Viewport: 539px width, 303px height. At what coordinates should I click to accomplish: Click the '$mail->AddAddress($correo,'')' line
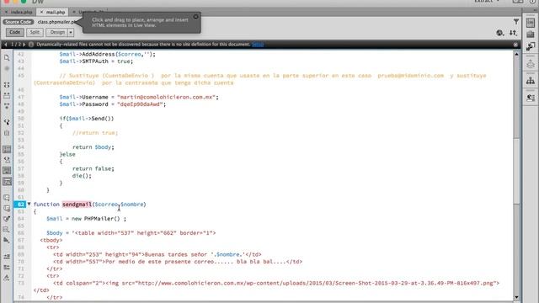[x=107, y=54]
